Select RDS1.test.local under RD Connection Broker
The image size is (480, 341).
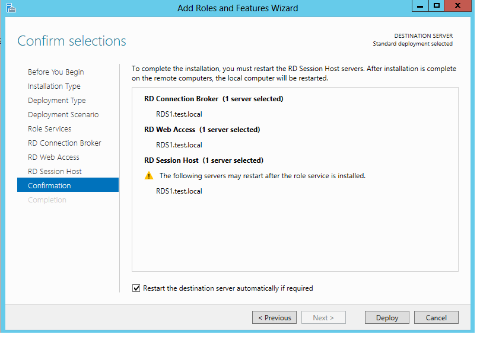(x=179, y=114)
